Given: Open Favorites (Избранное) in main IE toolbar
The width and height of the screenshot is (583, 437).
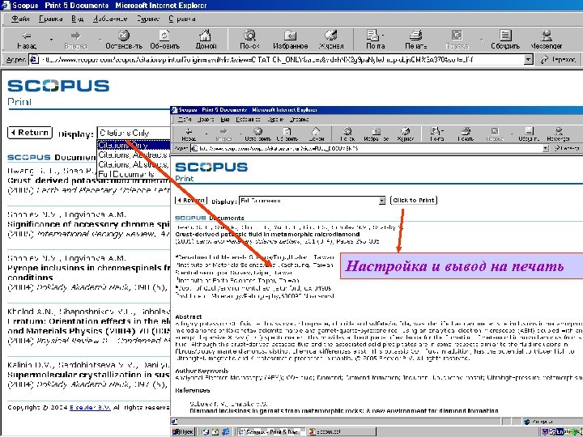Looking at the screenshot, I should point(291,40).
